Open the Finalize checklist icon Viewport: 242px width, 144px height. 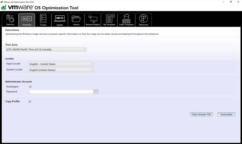(x=43, y=18)
